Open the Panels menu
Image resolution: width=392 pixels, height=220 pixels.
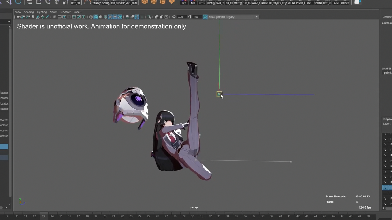(x=77, y=12)
